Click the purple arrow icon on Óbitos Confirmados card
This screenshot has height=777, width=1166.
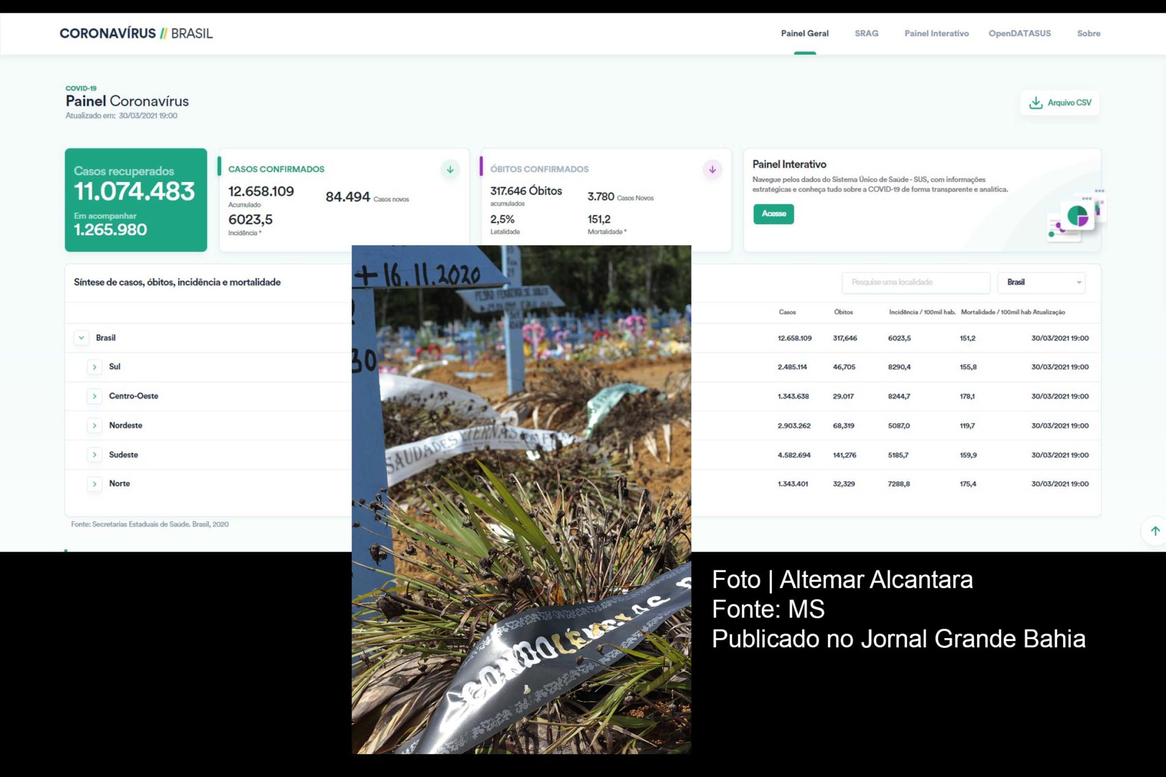712,170
